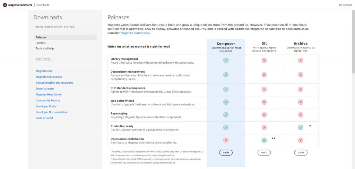Open My Account in the header
Screen dimensions: 355x169
pyautogui.click(x=345, y=5)
